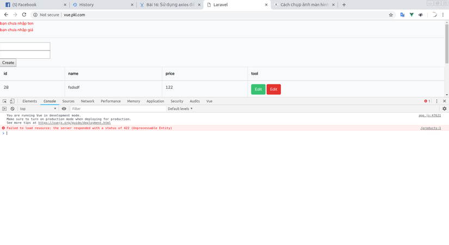Expand the top JavaScript context dropdown

click(38, 108)
